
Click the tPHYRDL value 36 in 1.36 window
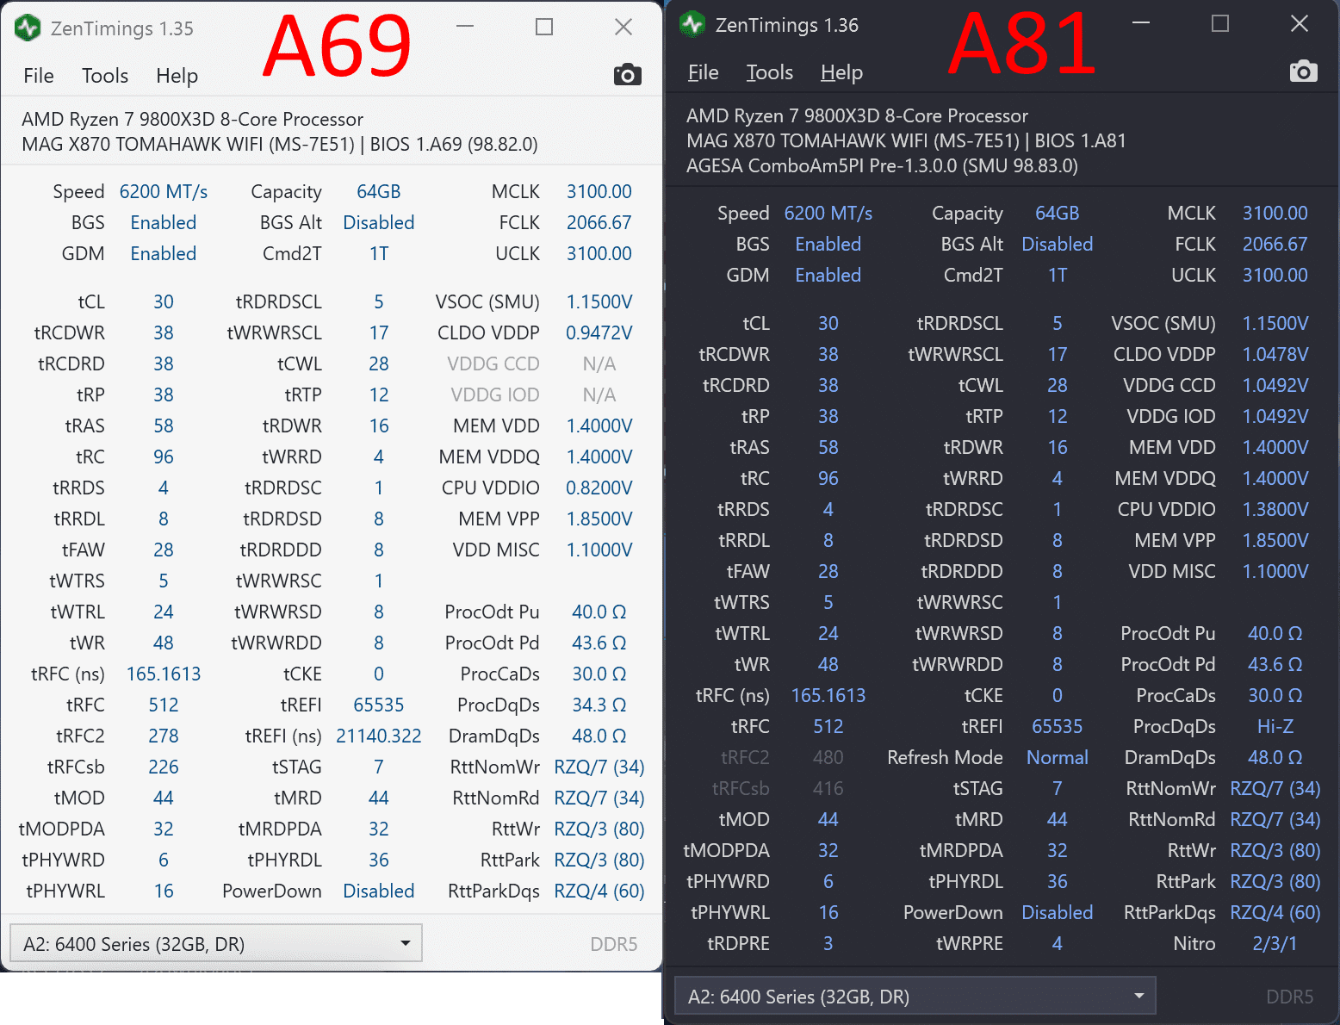(x=1058, y=881)
